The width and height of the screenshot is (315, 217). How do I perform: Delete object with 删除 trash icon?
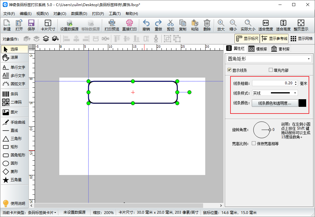[x=207, y=25]
